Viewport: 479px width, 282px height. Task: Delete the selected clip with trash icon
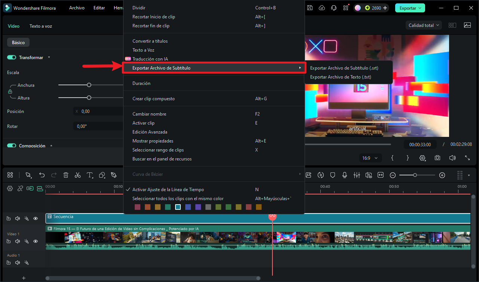(x=66, y=175)
